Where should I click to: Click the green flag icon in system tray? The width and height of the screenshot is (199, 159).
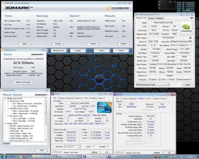click(x=167, y=157)
